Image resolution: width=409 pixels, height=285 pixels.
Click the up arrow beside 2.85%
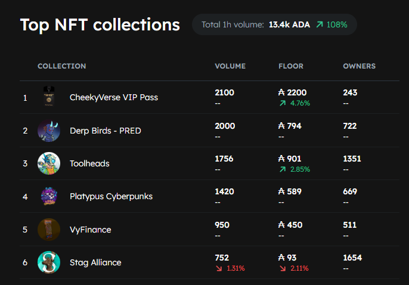[283, 169]
